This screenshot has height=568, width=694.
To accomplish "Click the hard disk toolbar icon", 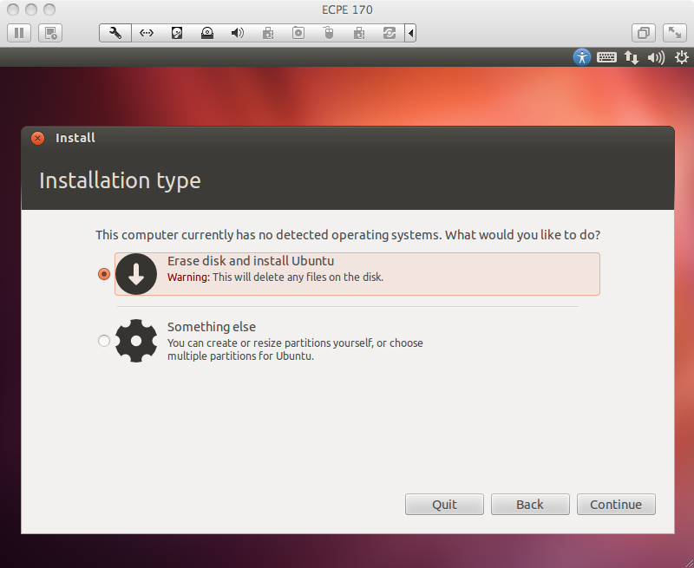I will click(177, 32).
